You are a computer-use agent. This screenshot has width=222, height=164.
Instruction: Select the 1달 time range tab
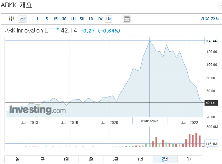66,159
